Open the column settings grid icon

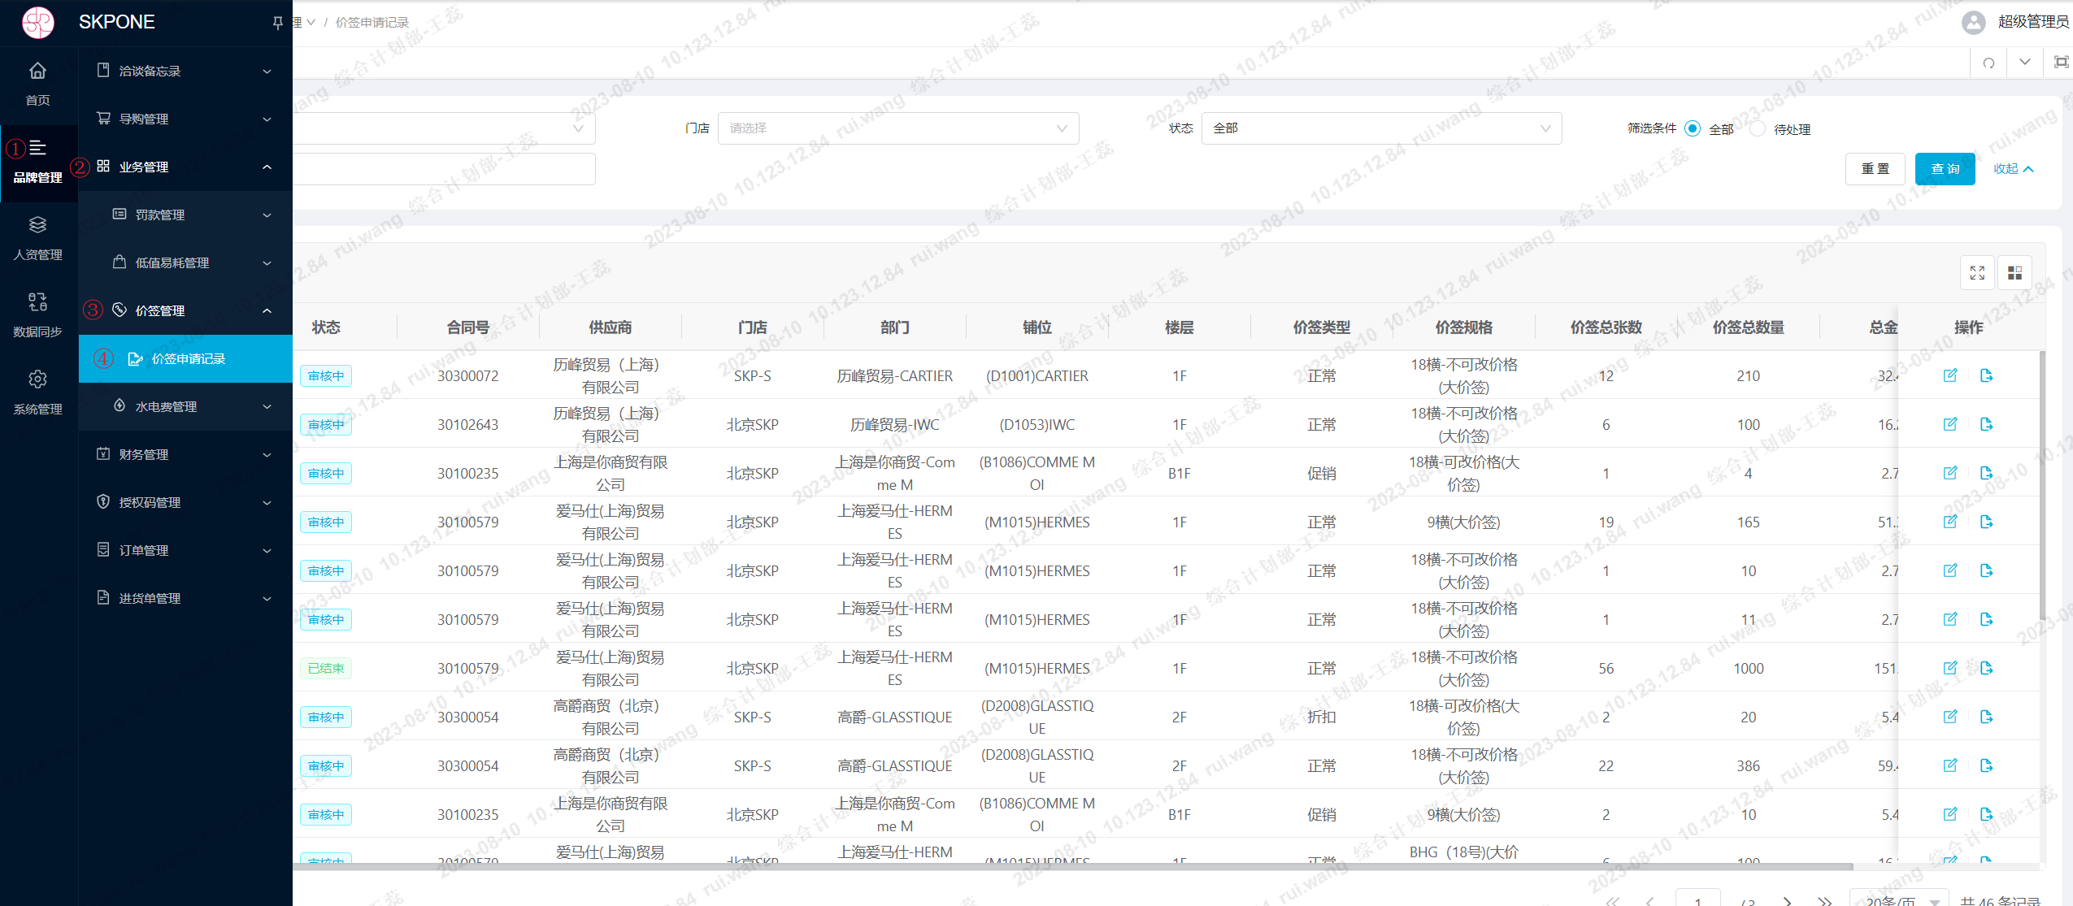[x=2014, y=273]
